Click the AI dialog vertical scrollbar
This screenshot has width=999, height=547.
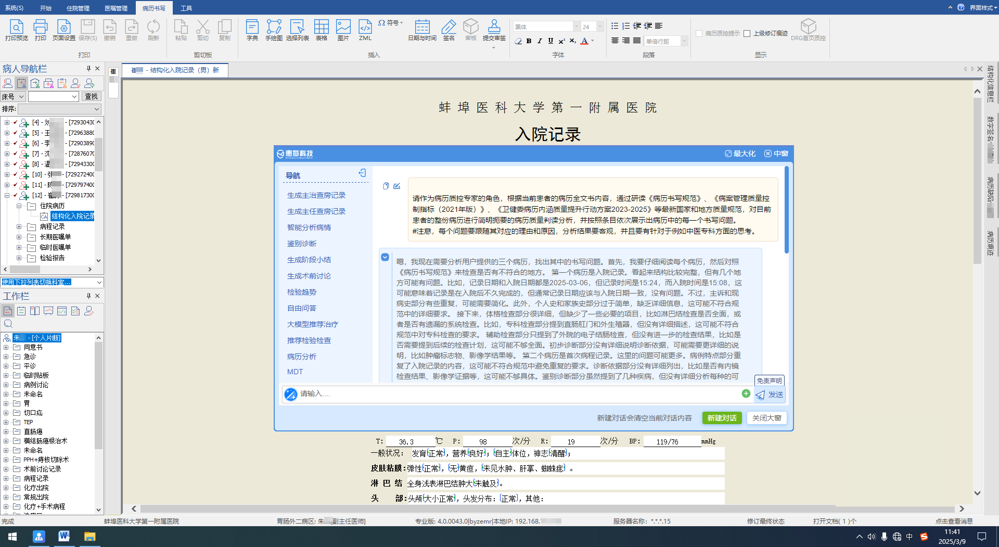tap(786, 210)
